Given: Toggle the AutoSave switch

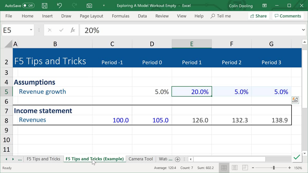Looking at the screenshot, I should 28,5.
